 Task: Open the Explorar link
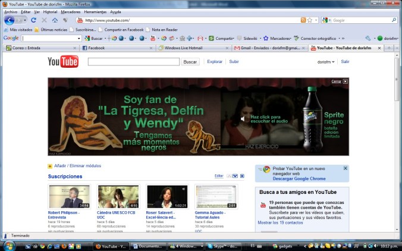[215, 61]
